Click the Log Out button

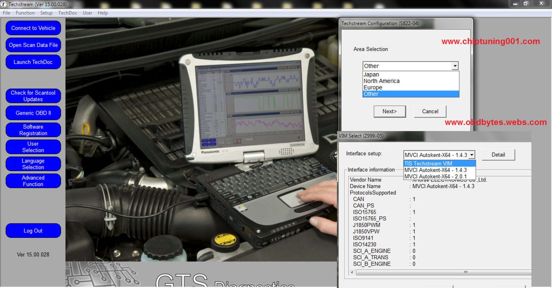[33, 231]
